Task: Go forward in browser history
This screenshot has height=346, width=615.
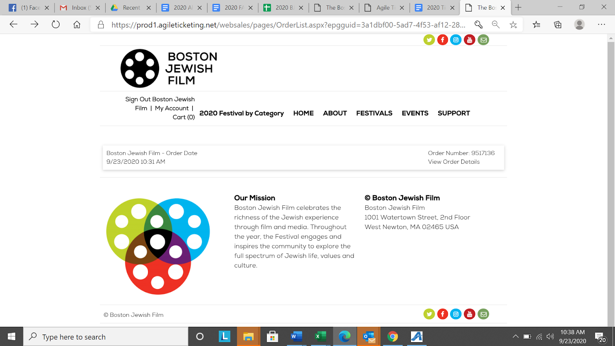Action: pyautogui.click(x=35, y=25)
